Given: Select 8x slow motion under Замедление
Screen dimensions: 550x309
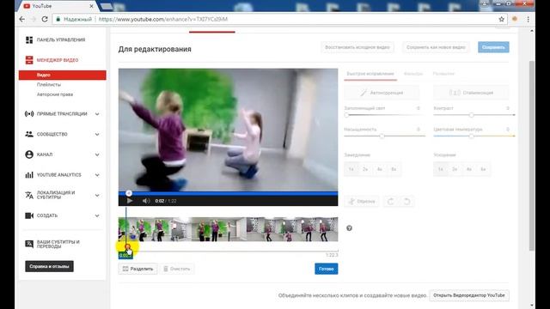Looking at the screenshot, I should pos(394,169).
